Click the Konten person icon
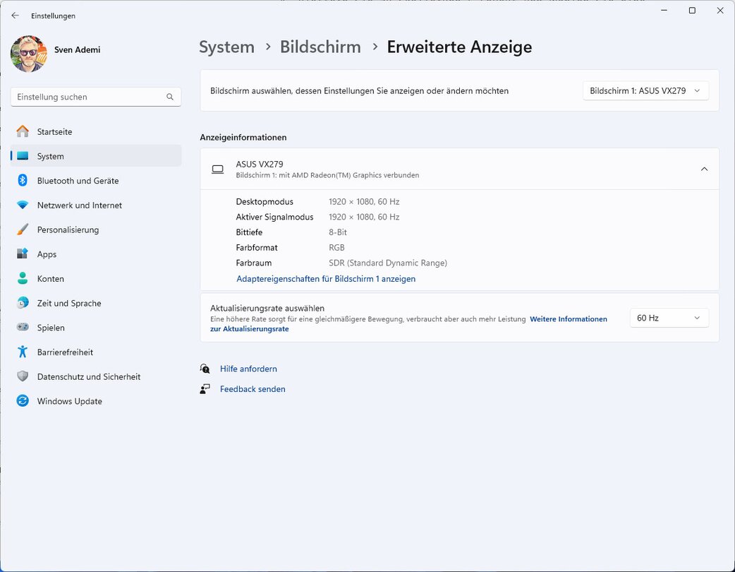 click(x=23, y=279)
